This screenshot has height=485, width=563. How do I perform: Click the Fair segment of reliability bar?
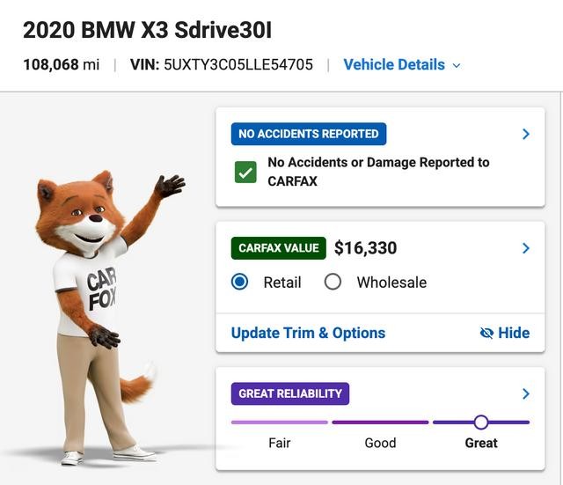pos(280,423)
